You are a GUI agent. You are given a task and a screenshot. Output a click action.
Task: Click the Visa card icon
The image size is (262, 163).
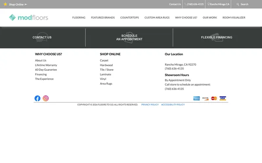(x=223, y=98)
